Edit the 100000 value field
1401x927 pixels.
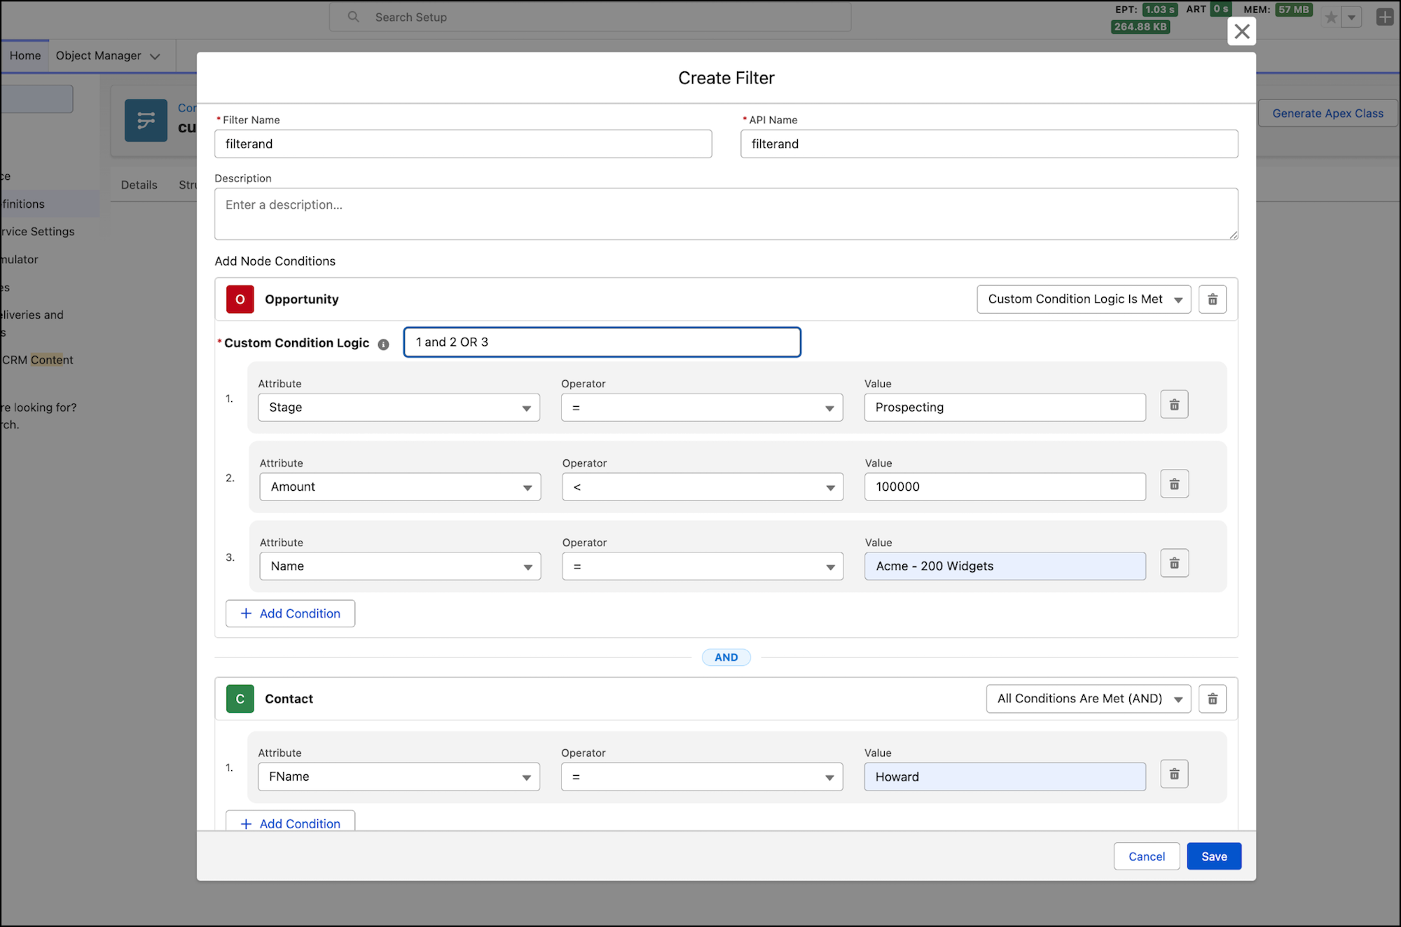(1005, 487)
